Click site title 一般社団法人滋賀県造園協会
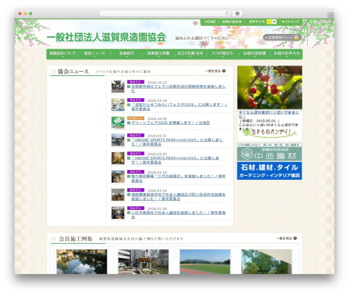The width and height of the screenshot is (349, 295). tap(106, 37)
